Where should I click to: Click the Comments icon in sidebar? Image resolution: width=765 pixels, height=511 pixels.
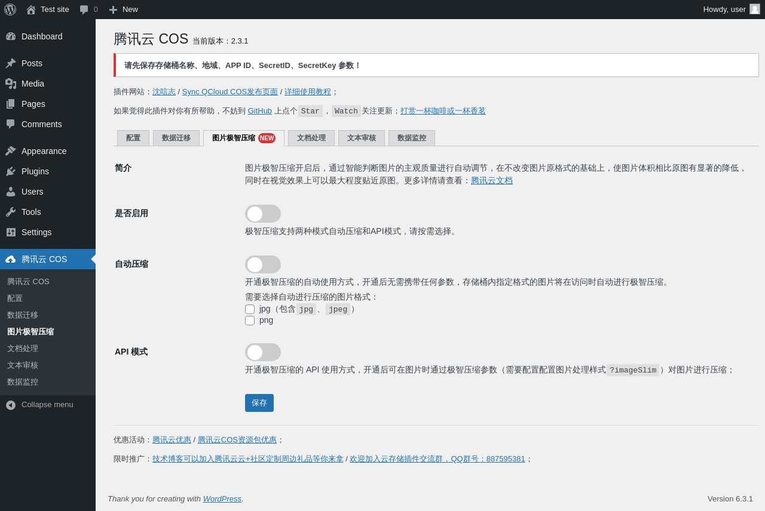(11, 124)
